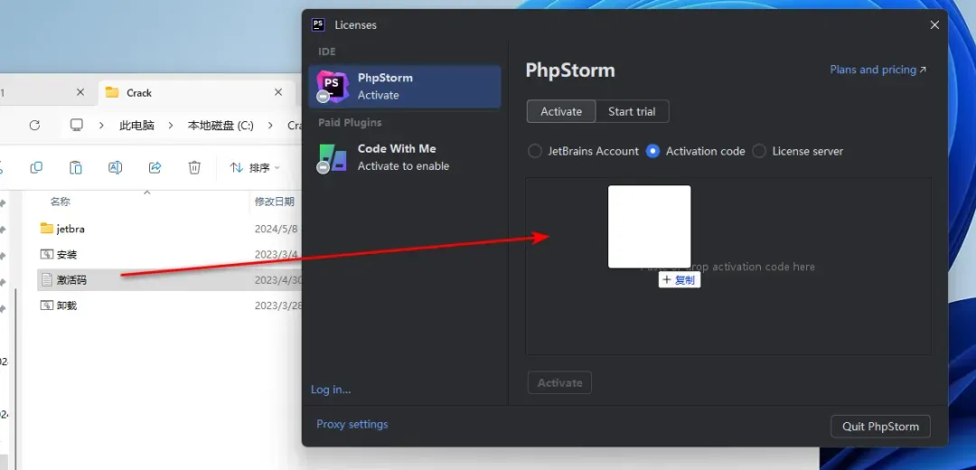Choose the JetBrains Account radio option

583,151
